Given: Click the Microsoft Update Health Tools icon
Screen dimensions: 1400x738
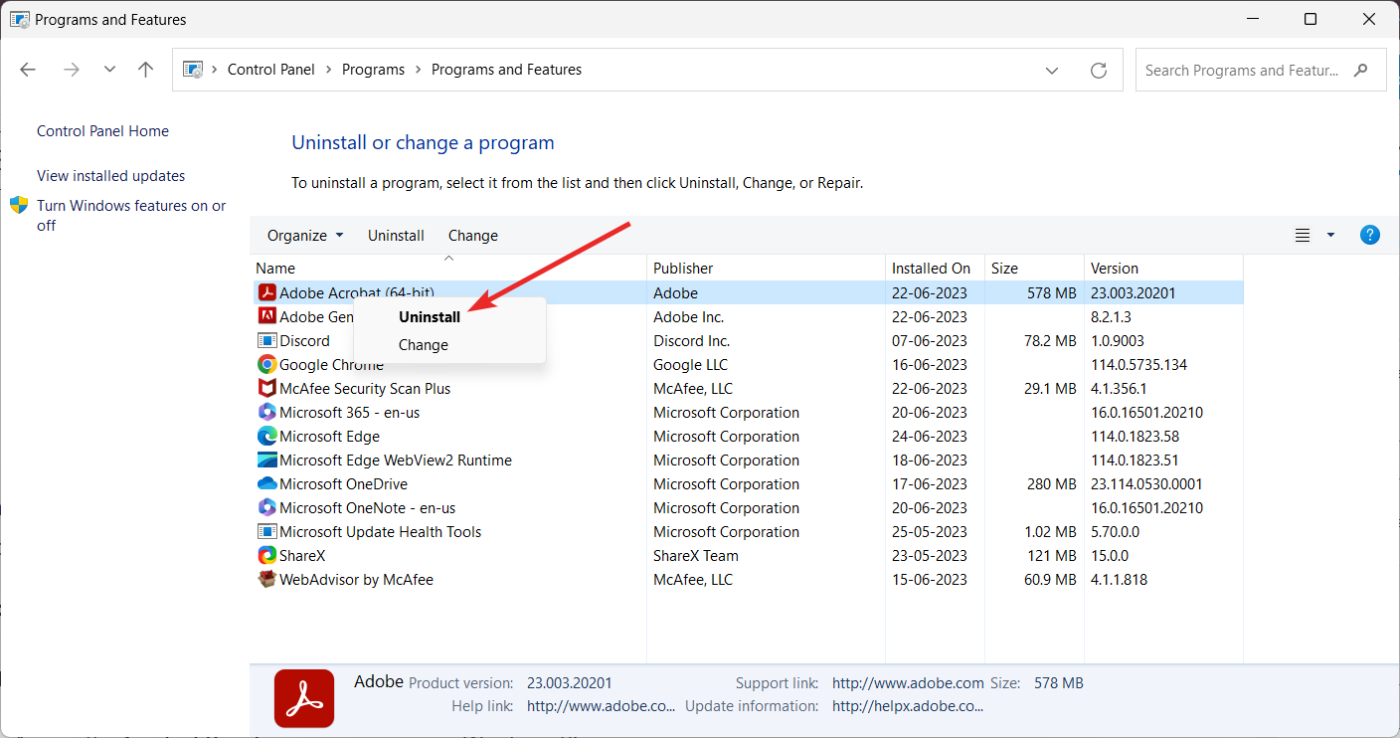Looking at the screenshot, I should (266, 531).
